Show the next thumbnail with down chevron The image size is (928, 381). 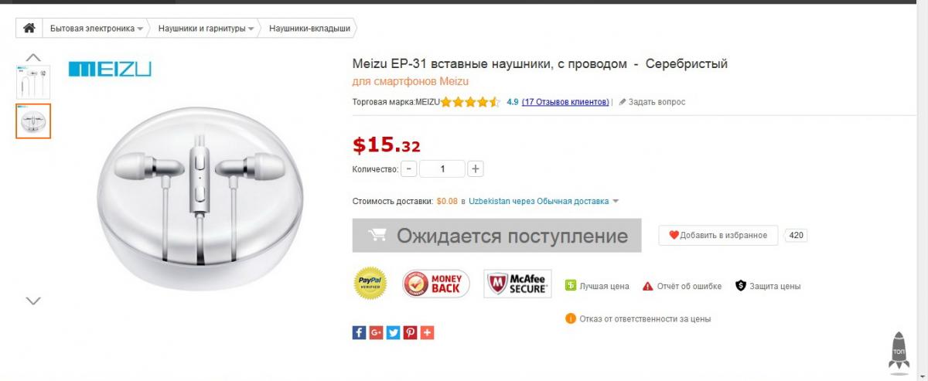point(33,301)
